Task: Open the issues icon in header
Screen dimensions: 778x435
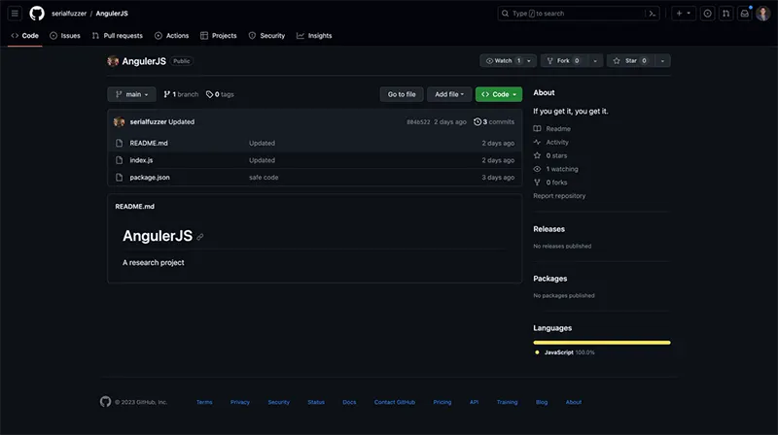Action: tap(708, 14)
